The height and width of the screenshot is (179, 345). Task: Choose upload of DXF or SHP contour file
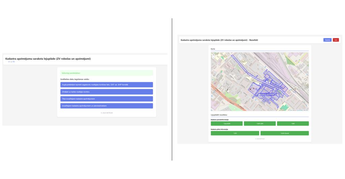coord(106,85)
